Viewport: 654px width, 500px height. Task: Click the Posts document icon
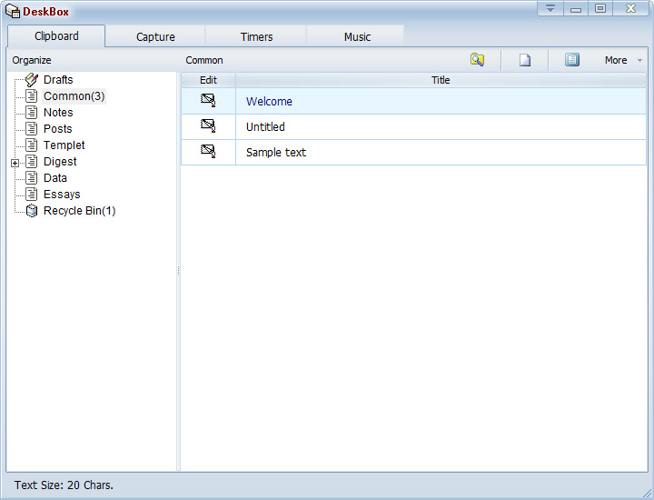tap(32, 128)
